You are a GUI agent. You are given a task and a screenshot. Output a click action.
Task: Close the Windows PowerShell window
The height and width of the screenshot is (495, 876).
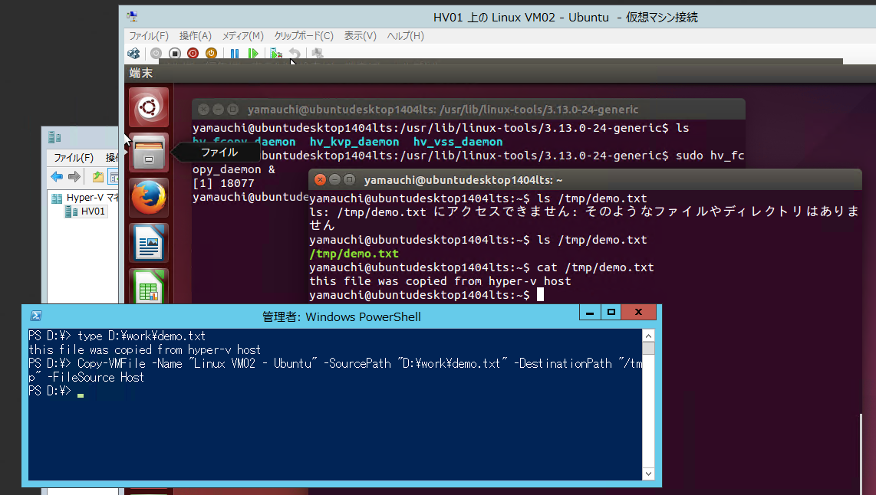638,312
